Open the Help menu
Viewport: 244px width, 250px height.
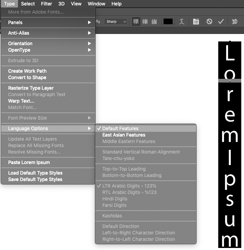(117, 4)
